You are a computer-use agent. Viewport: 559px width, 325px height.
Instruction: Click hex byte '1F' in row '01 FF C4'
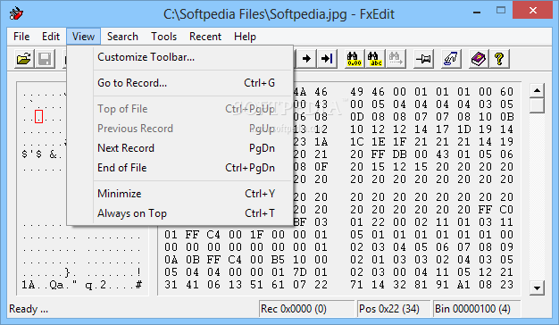256,235
